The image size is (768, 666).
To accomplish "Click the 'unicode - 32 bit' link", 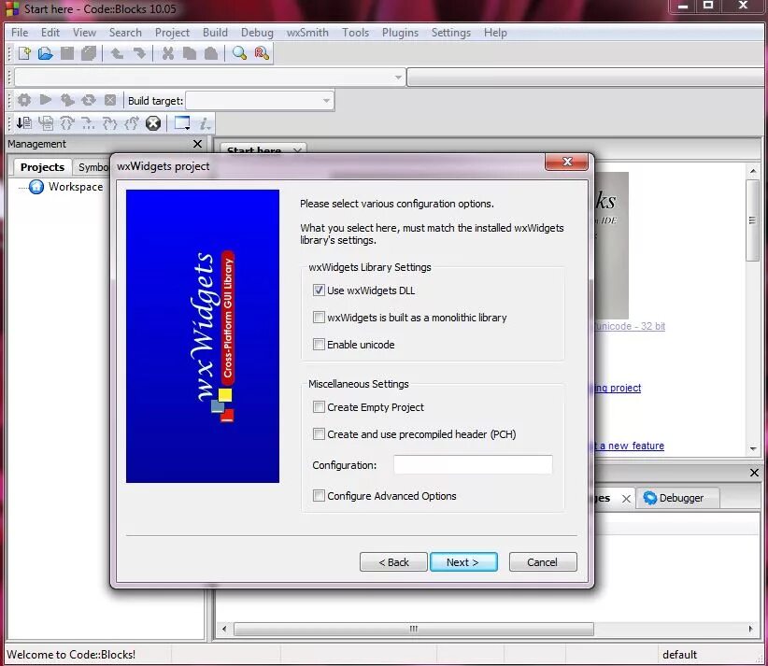I will pyautogui.click(x=630, y=326).
